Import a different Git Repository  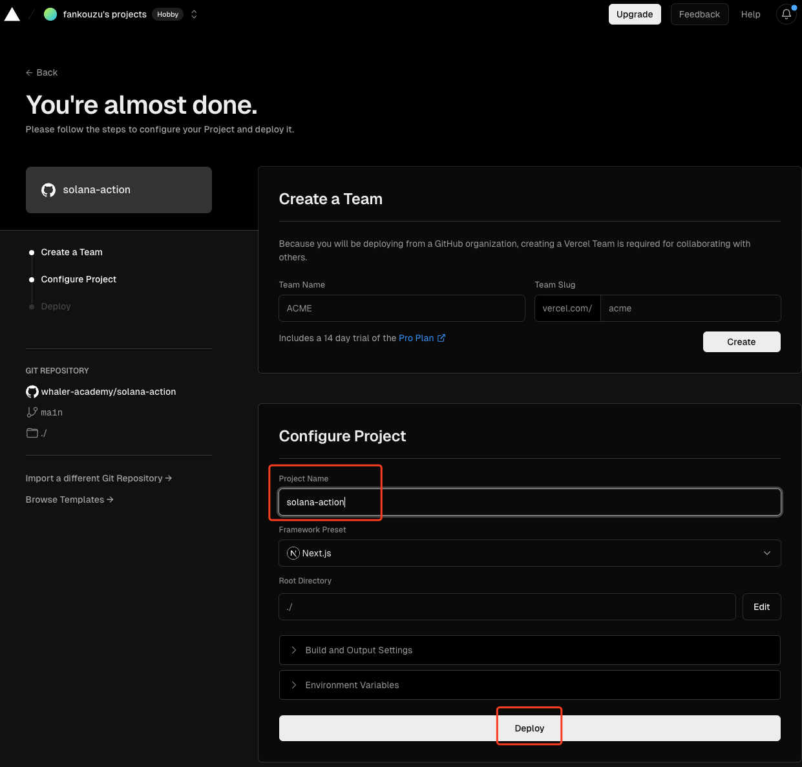(x=98, y=478)
